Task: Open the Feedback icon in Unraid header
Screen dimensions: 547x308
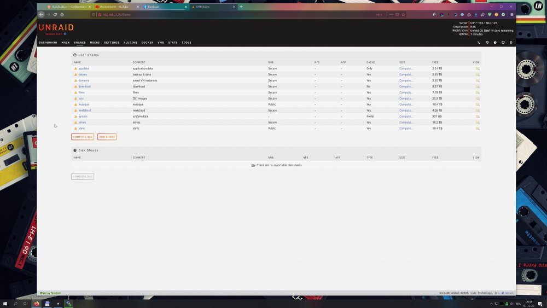Action: tap(487, 43)
